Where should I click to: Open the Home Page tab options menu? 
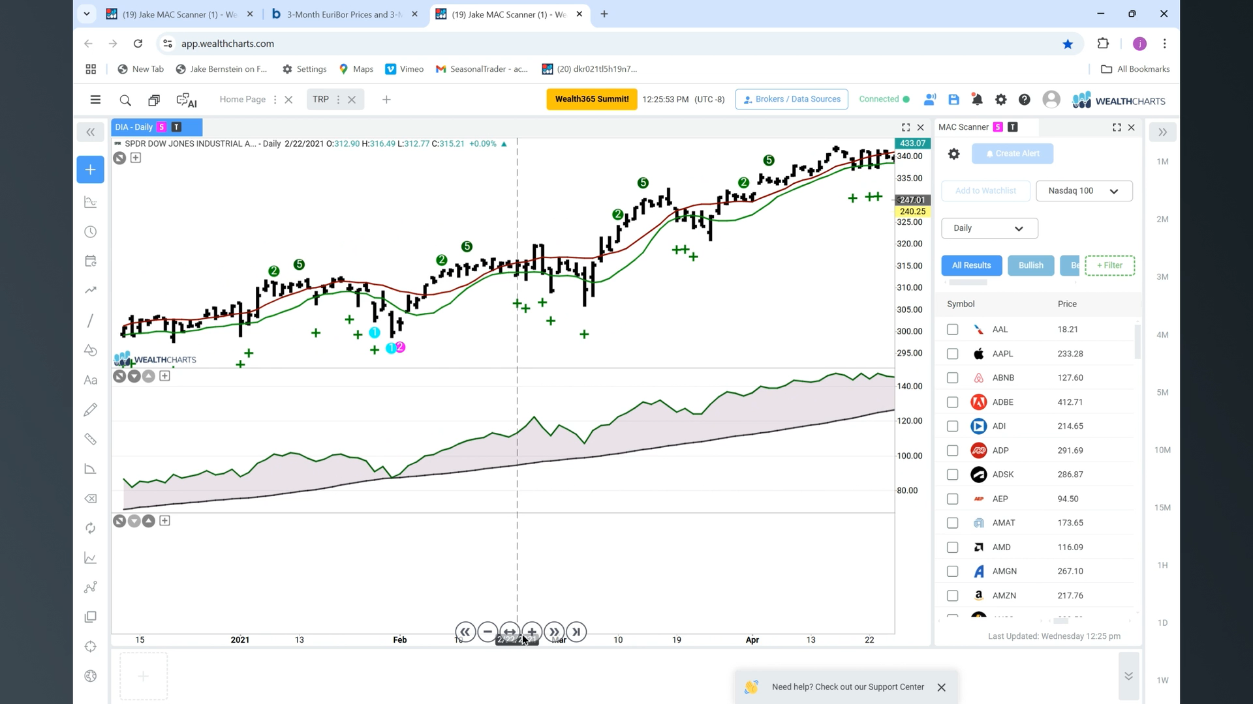(x=275, y=100)
